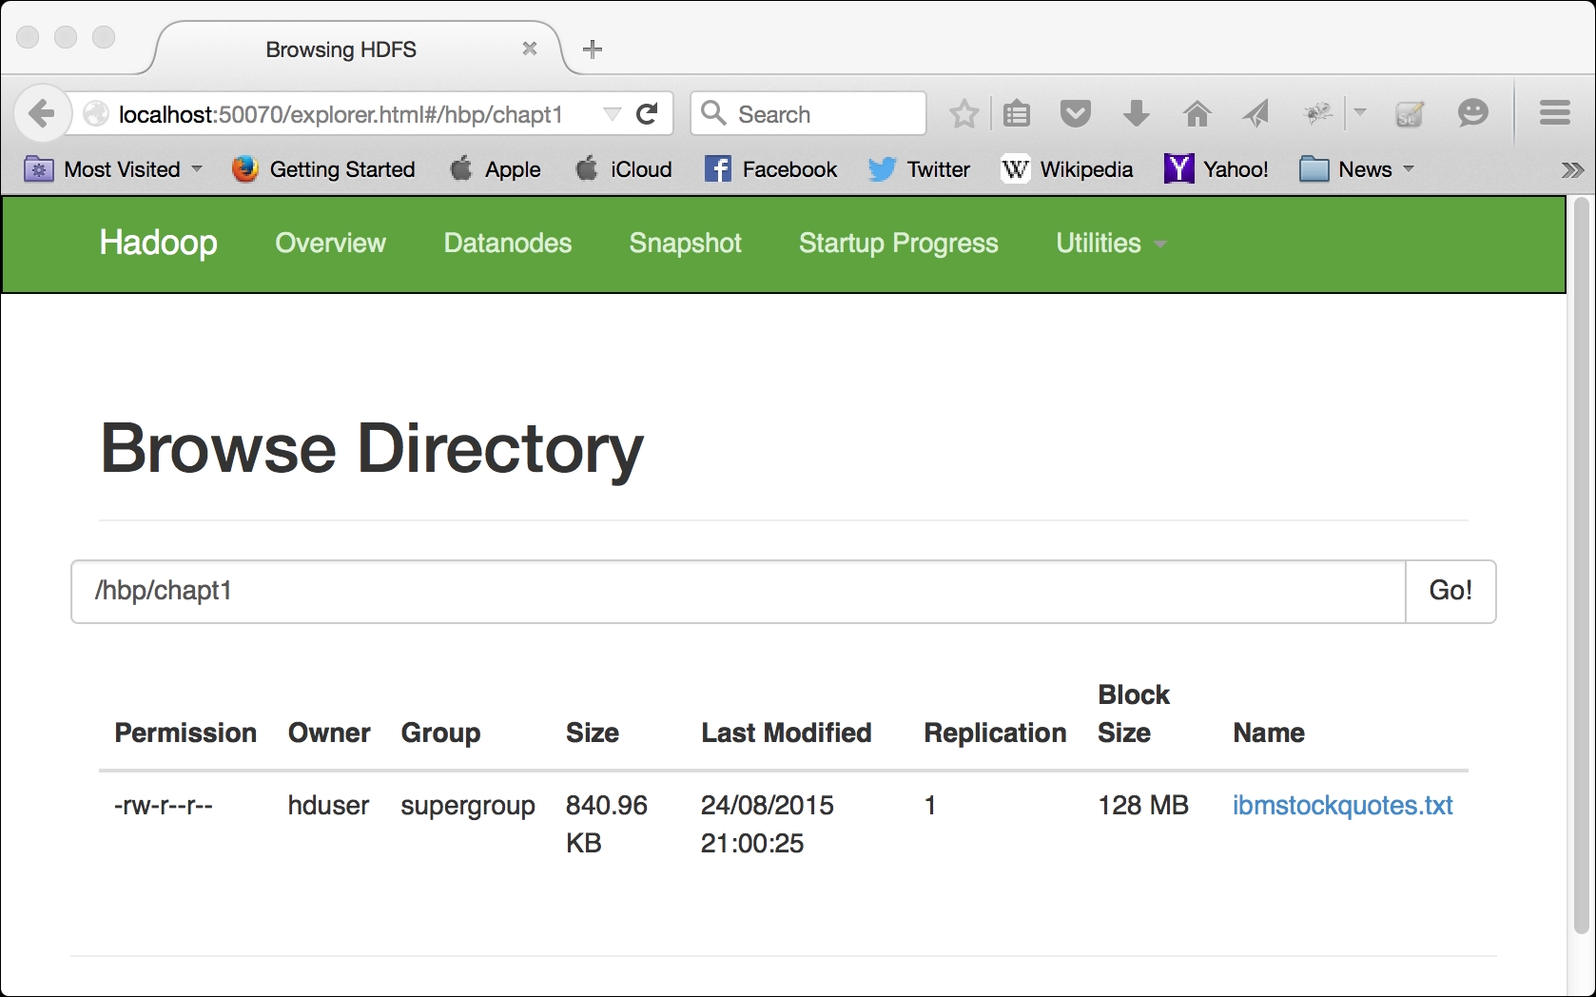Expand the Utilities dropdown menu

[x=1111, y=244]
